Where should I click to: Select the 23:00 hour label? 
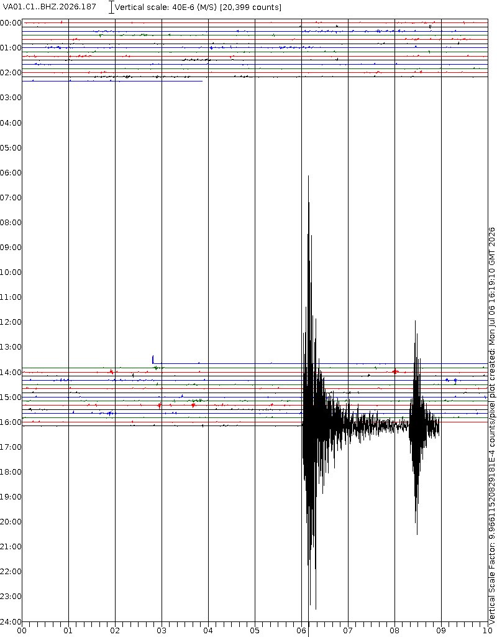pyautogui.click(x=11, y=597)
